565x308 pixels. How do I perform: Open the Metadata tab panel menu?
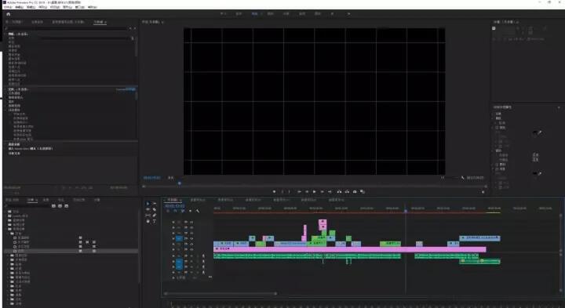click(x=106, y=22)
